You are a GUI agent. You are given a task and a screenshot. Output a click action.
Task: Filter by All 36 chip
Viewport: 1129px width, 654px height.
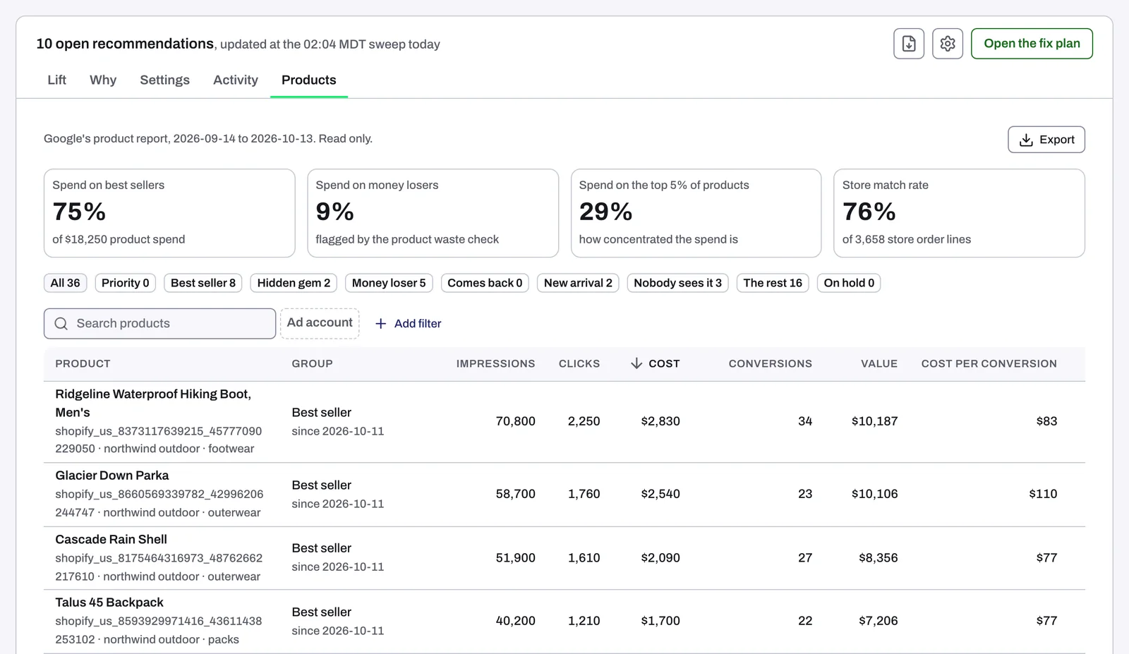point(65,283)
